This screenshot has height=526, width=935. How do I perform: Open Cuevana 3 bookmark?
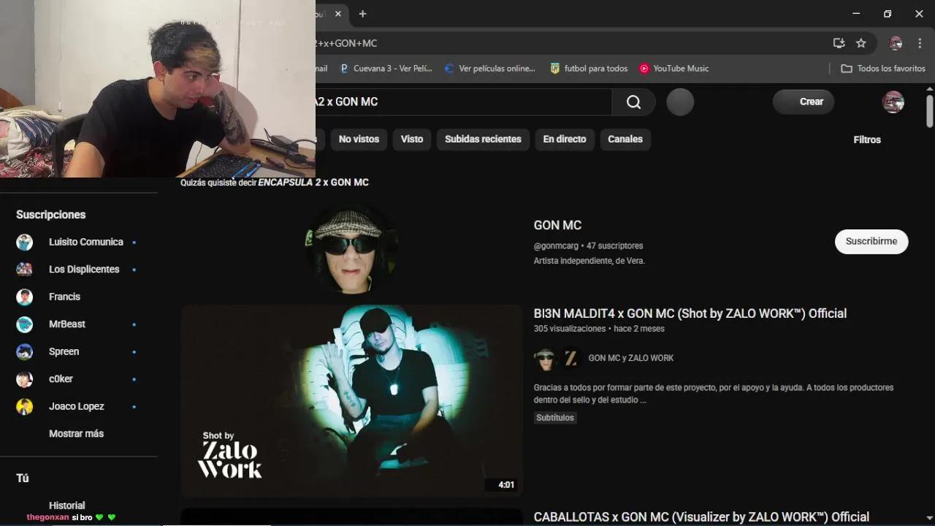[386, 69]
